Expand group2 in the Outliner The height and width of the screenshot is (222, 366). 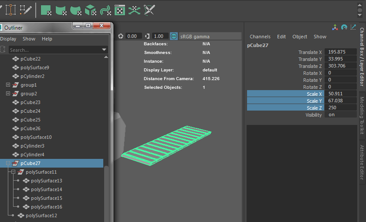tap(8, 94)
